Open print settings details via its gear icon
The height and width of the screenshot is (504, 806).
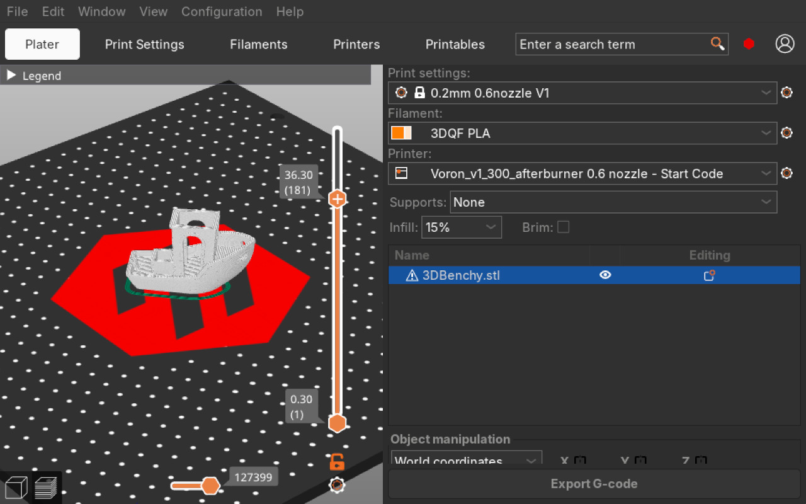click(x=786, y=92)
